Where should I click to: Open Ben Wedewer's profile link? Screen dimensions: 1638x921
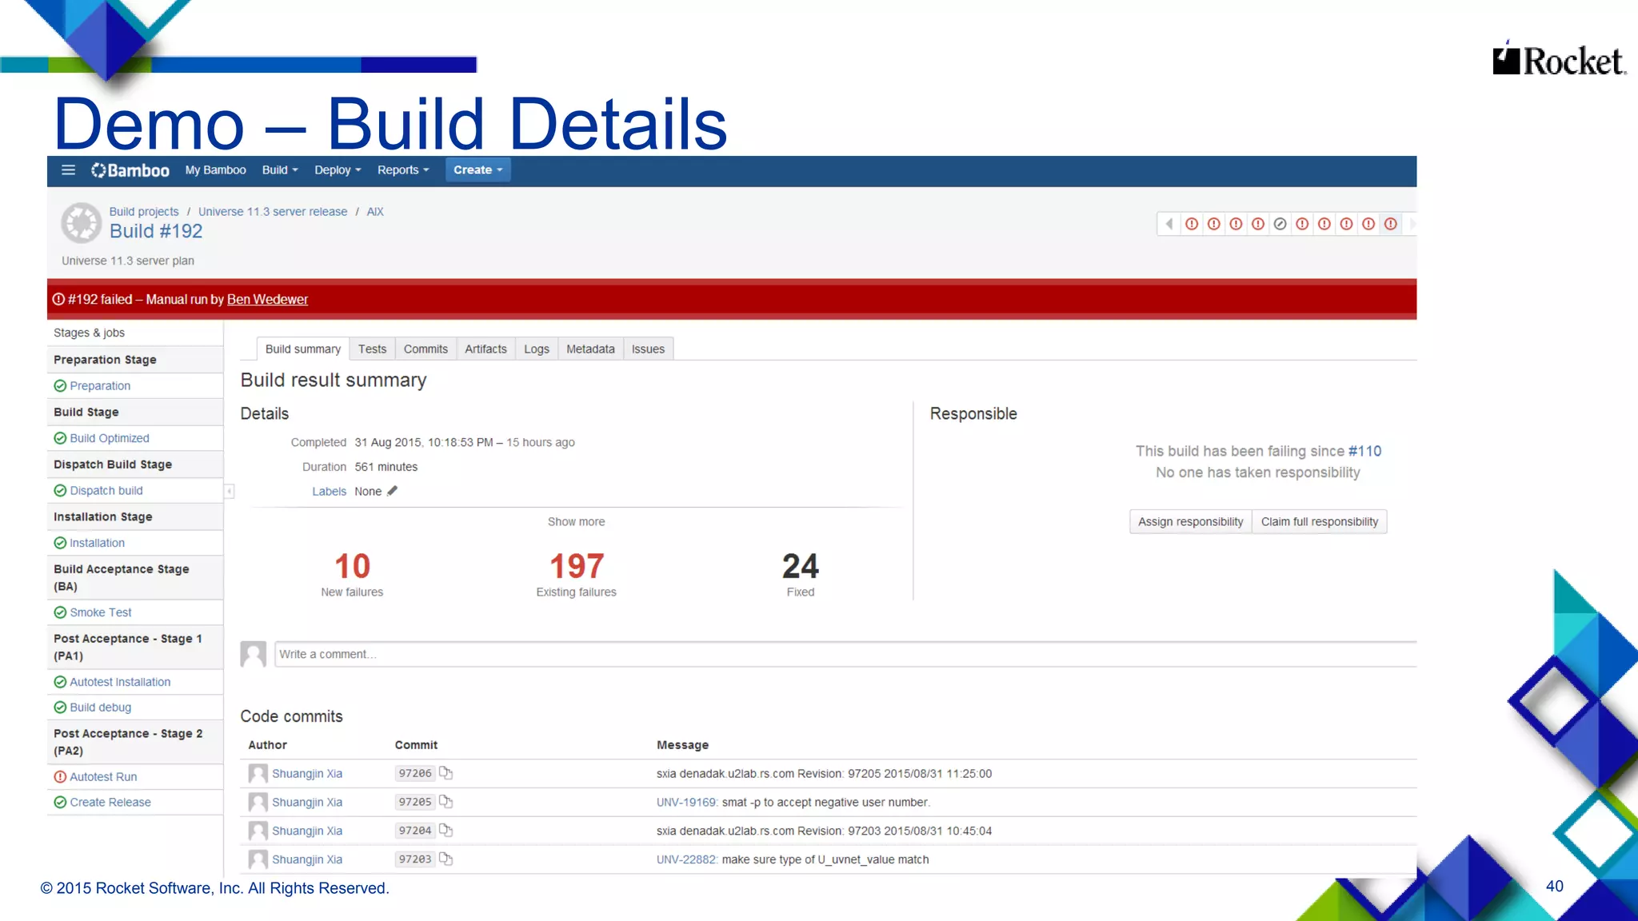tap(267, 300)
